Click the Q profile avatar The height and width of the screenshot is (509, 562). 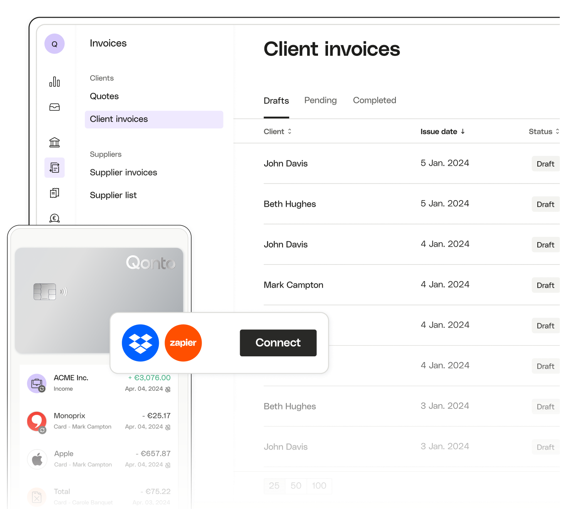54,44
